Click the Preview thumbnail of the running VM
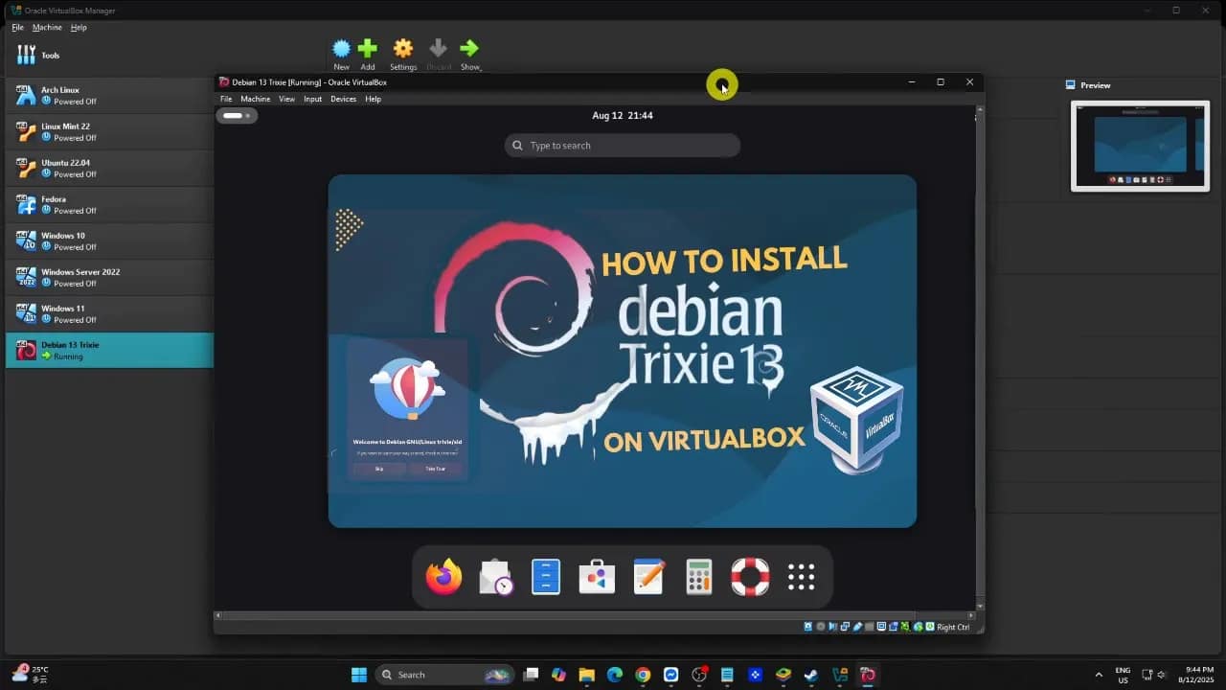Viewport: 1226px width, 690px height. coord(1140,145)
